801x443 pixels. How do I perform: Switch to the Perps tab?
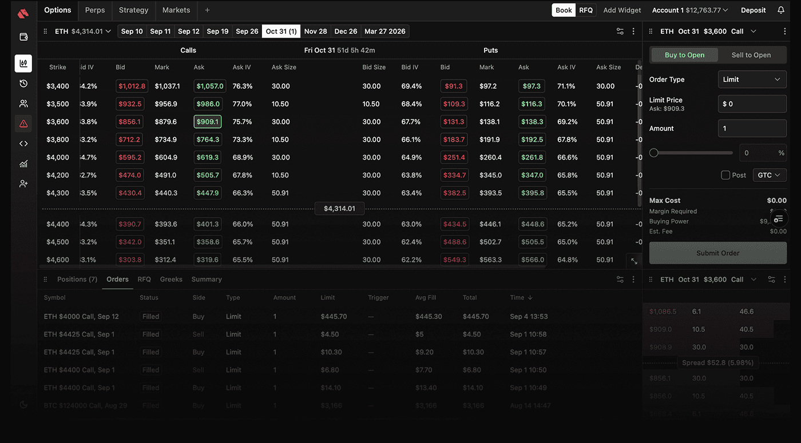tap(95, 10)
